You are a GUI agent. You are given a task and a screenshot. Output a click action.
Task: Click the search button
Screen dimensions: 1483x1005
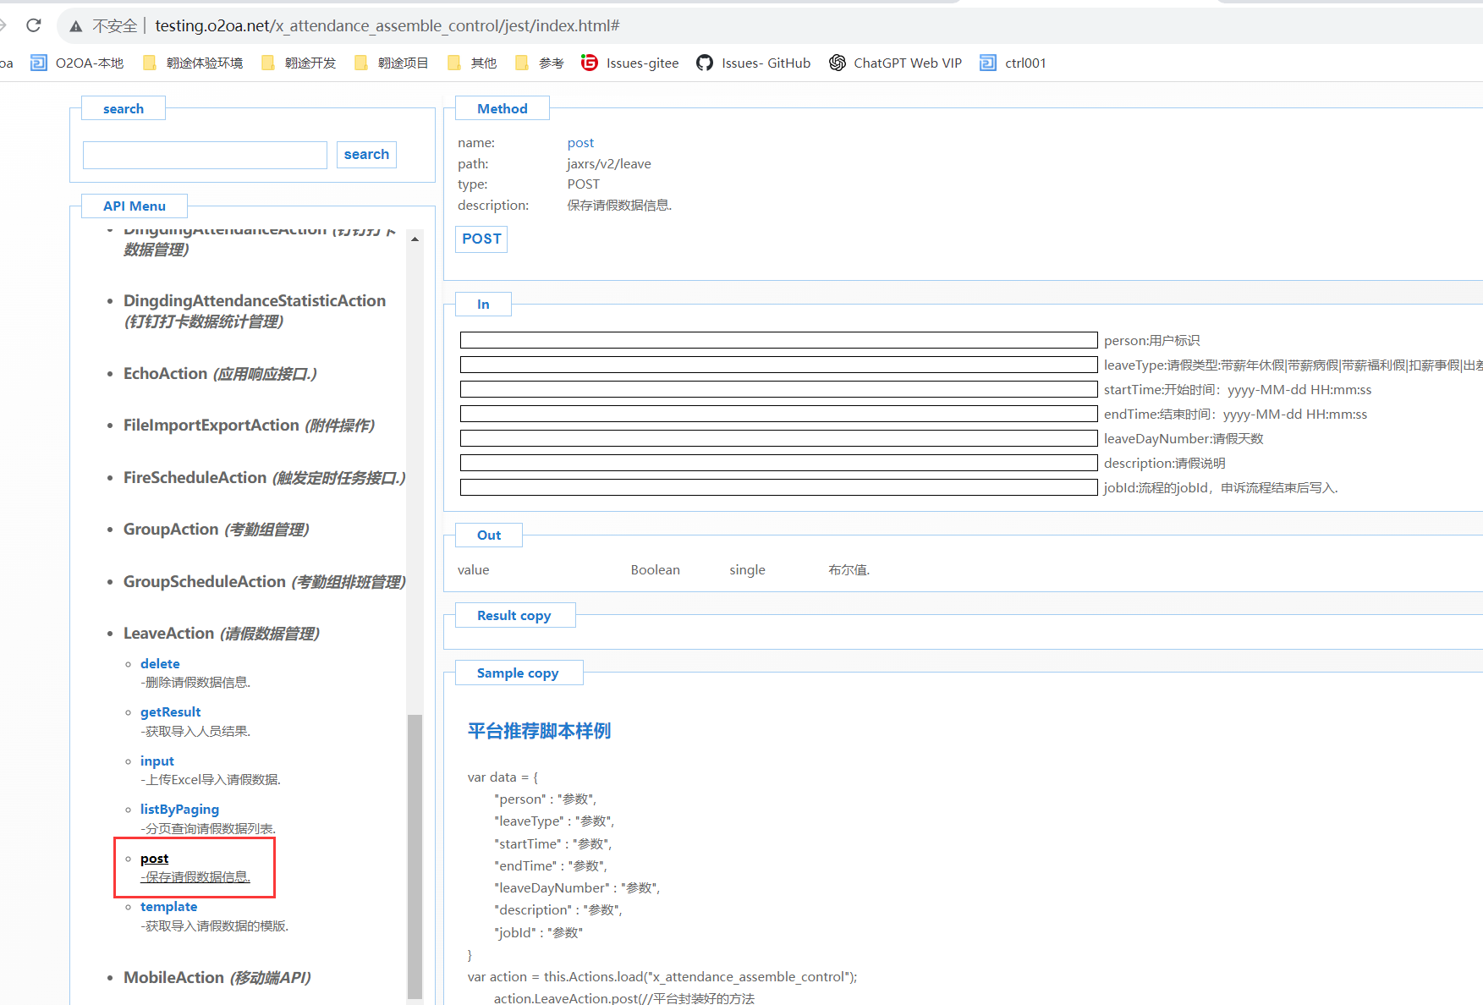pos(366,154)
